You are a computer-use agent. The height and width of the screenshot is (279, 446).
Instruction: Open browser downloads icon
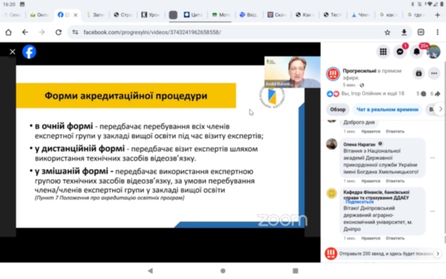(x=404, y=33)
